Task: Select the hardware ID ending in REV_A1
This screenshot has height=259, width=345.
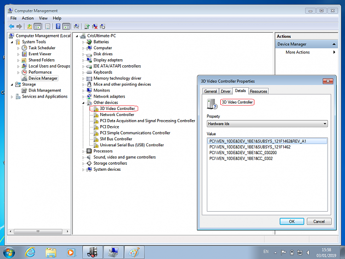Action: (x=267, y=141)
